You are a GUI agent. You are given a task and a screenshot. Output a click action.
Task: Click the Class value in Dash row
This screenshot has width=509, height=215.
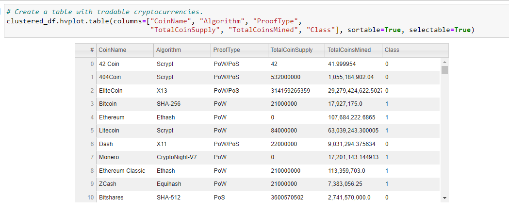point(411,144)
